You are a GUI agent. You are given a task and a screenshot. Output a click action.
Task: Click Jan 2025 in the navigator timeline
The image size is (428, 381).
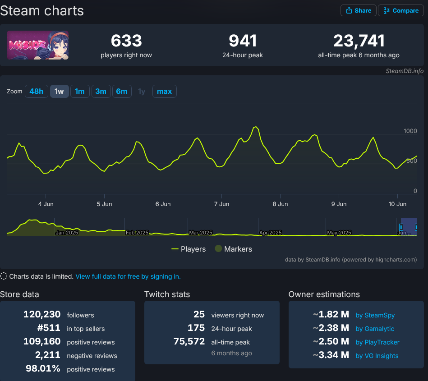[67, 233]
